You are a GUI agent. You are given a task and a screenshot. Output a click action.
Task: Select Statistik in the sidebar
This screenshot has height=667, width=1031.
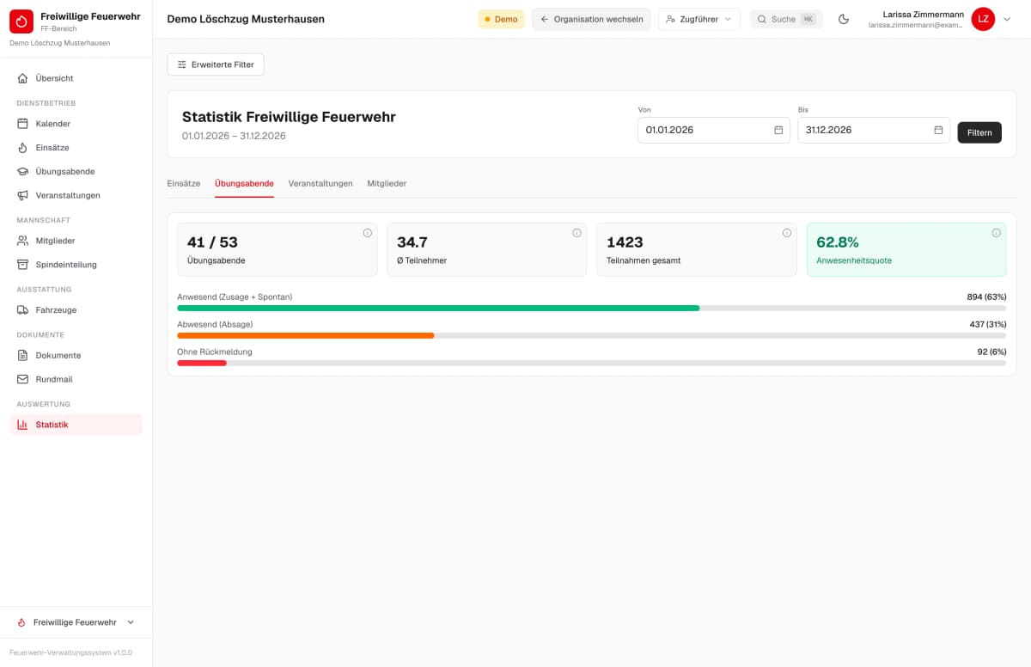(x=76, y=425)
